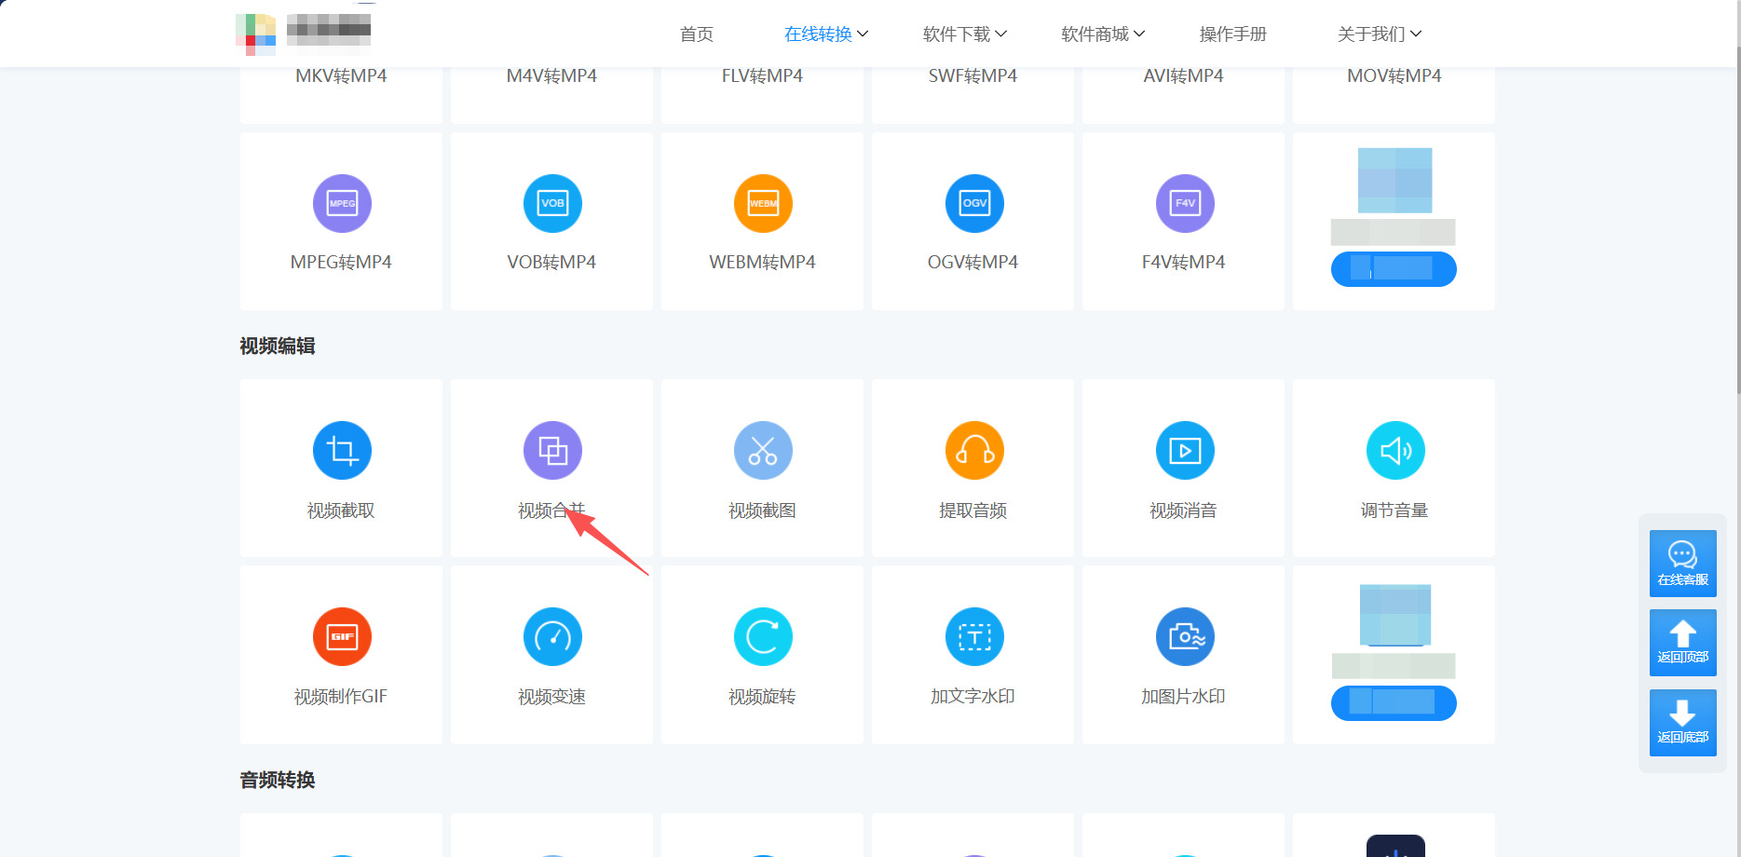Image resolution: width=1741 pixels, height=857 pixels.
Task: Click the 返回顶部 up-arrow button
Action: click(1682, 643)
